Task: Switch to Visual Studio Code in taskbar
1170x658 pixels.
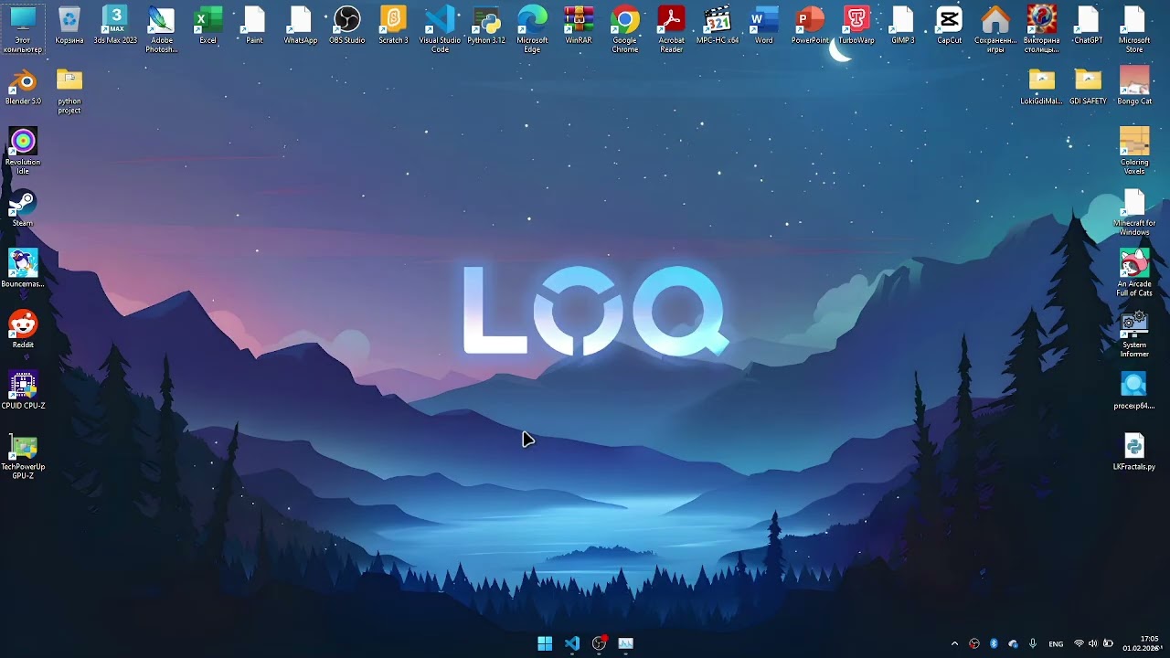Action: click(572, 643)
